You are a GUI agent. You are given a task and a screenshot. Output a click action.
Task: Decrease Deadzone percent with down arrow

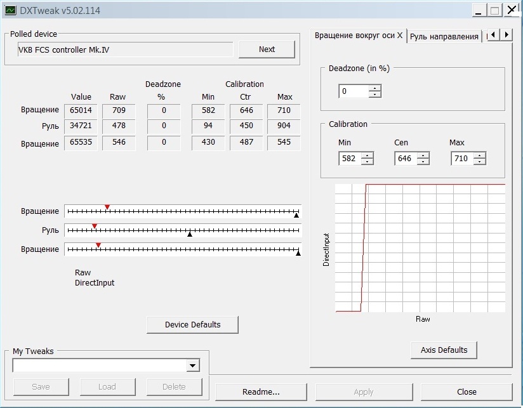click(x=375, y=95)
